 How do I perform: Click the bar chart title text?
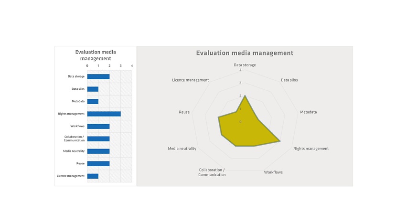(96, 55)
